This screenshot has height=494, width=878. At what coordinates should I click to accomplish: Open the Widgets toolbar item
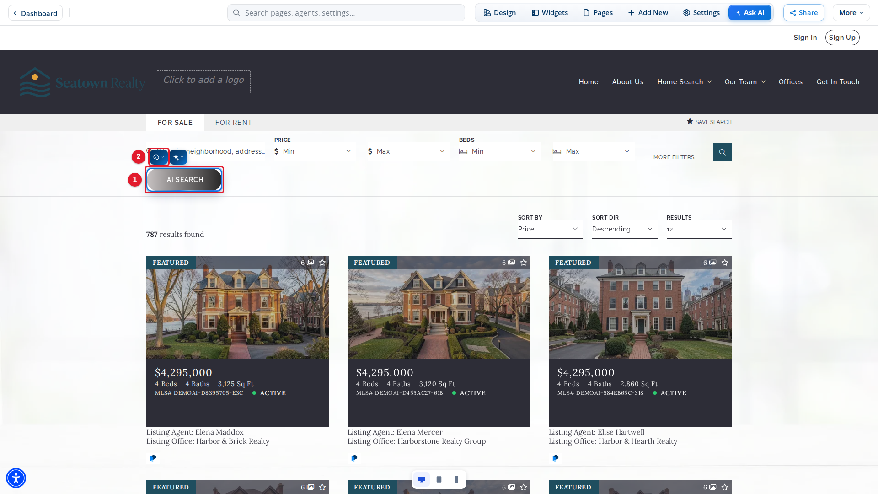click(550, 13)
